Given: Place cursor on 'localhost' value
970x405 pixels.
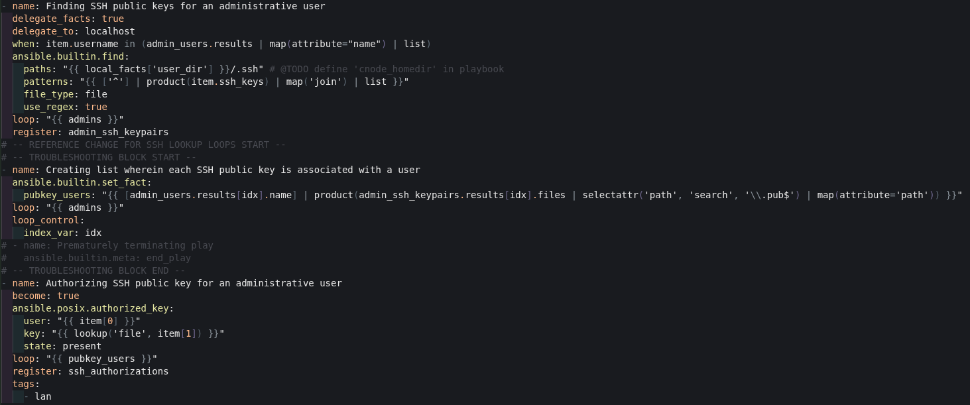Looking at the screenshot, I should point(110,31).
